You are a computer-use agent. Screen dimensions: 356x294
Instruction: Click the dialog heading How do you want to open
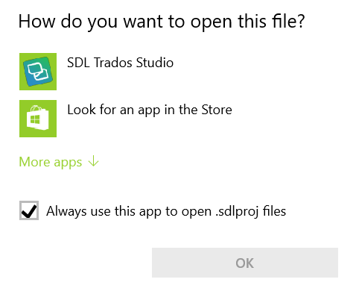(162, 22)
